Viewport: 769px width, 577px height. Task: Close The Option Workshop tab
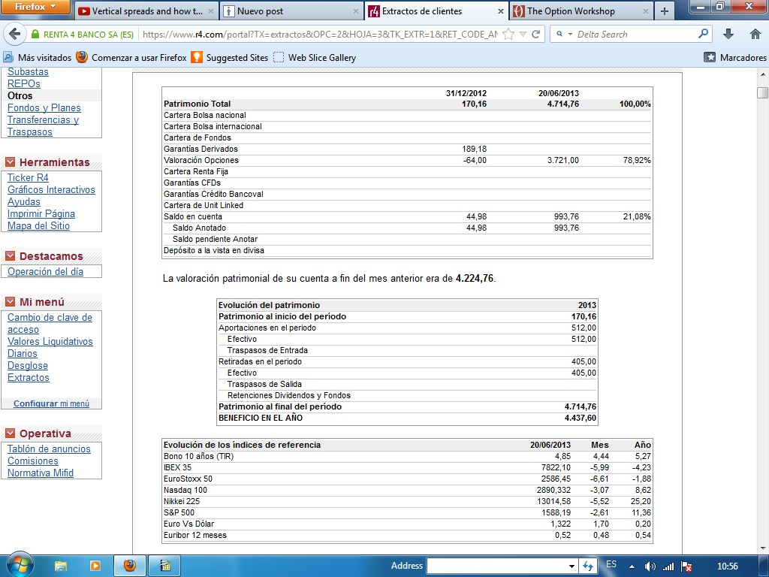pos(645,11)
